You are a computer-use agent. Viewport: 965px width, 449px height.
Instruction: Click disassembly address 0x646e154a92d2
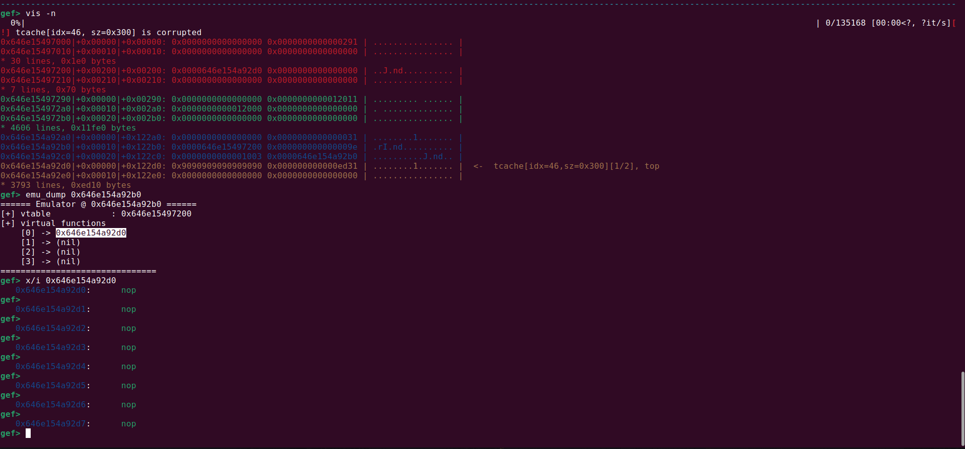(51, 328)
